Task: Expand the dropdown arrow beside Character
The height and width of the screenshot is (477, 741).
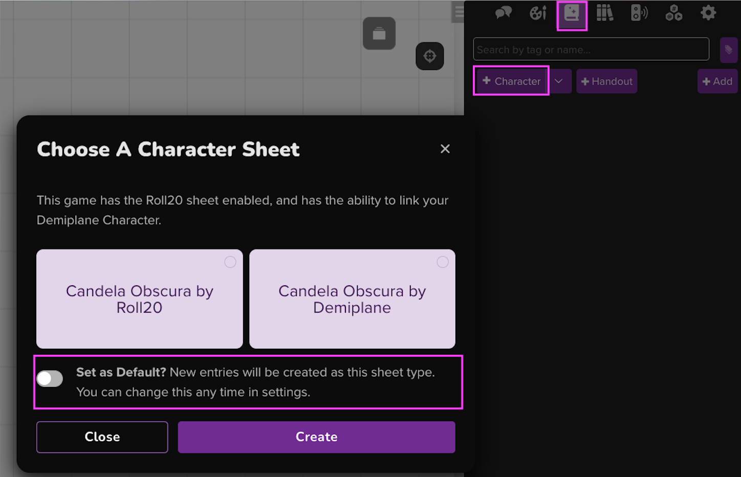Action: pos(559,81)
